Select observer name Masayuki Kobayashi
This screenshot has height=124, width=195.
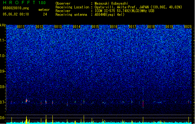111,3
